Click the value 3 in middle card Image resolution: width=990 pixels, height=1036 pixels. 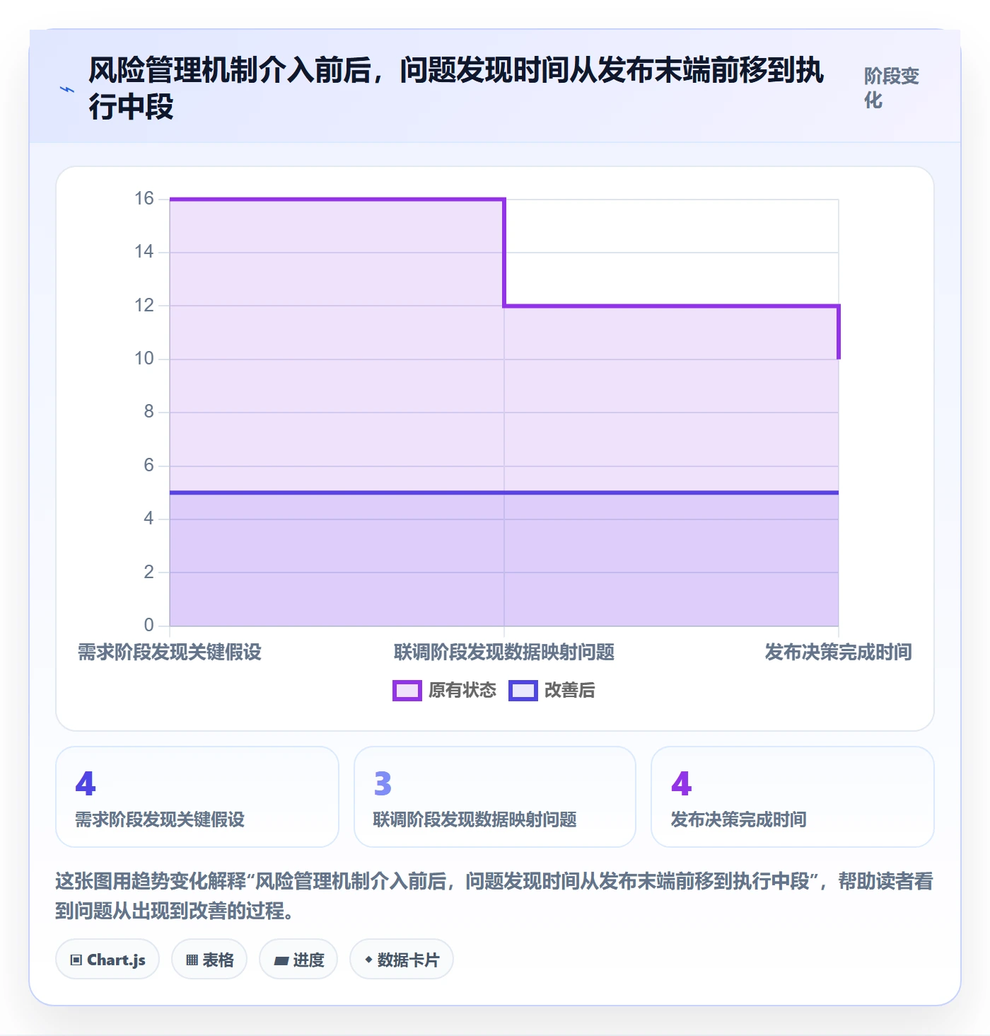pos(383,783)
